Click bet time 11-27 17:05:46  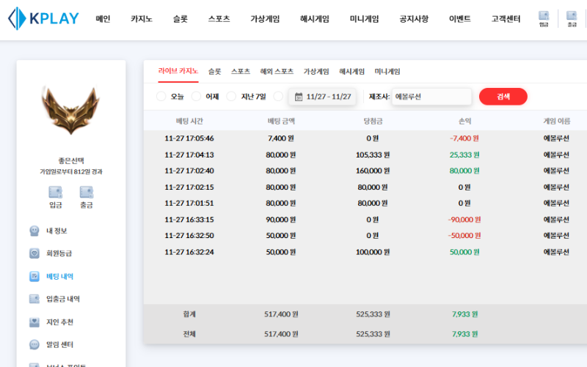click(189, 138)
